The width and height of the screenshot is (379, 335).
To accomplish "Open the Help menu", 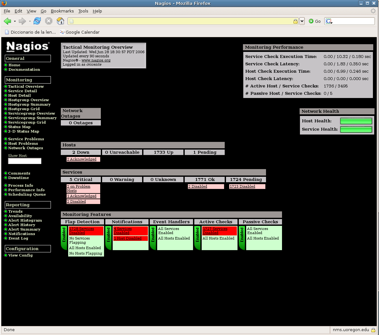I will click(97, 11).
